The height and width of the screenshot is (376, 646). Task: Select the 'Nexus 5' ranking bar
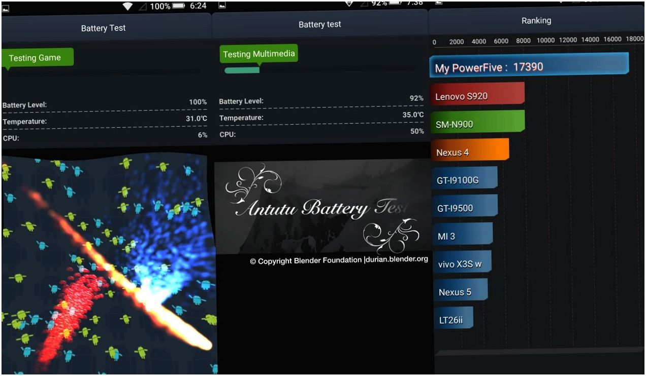(x=461, y=290)
